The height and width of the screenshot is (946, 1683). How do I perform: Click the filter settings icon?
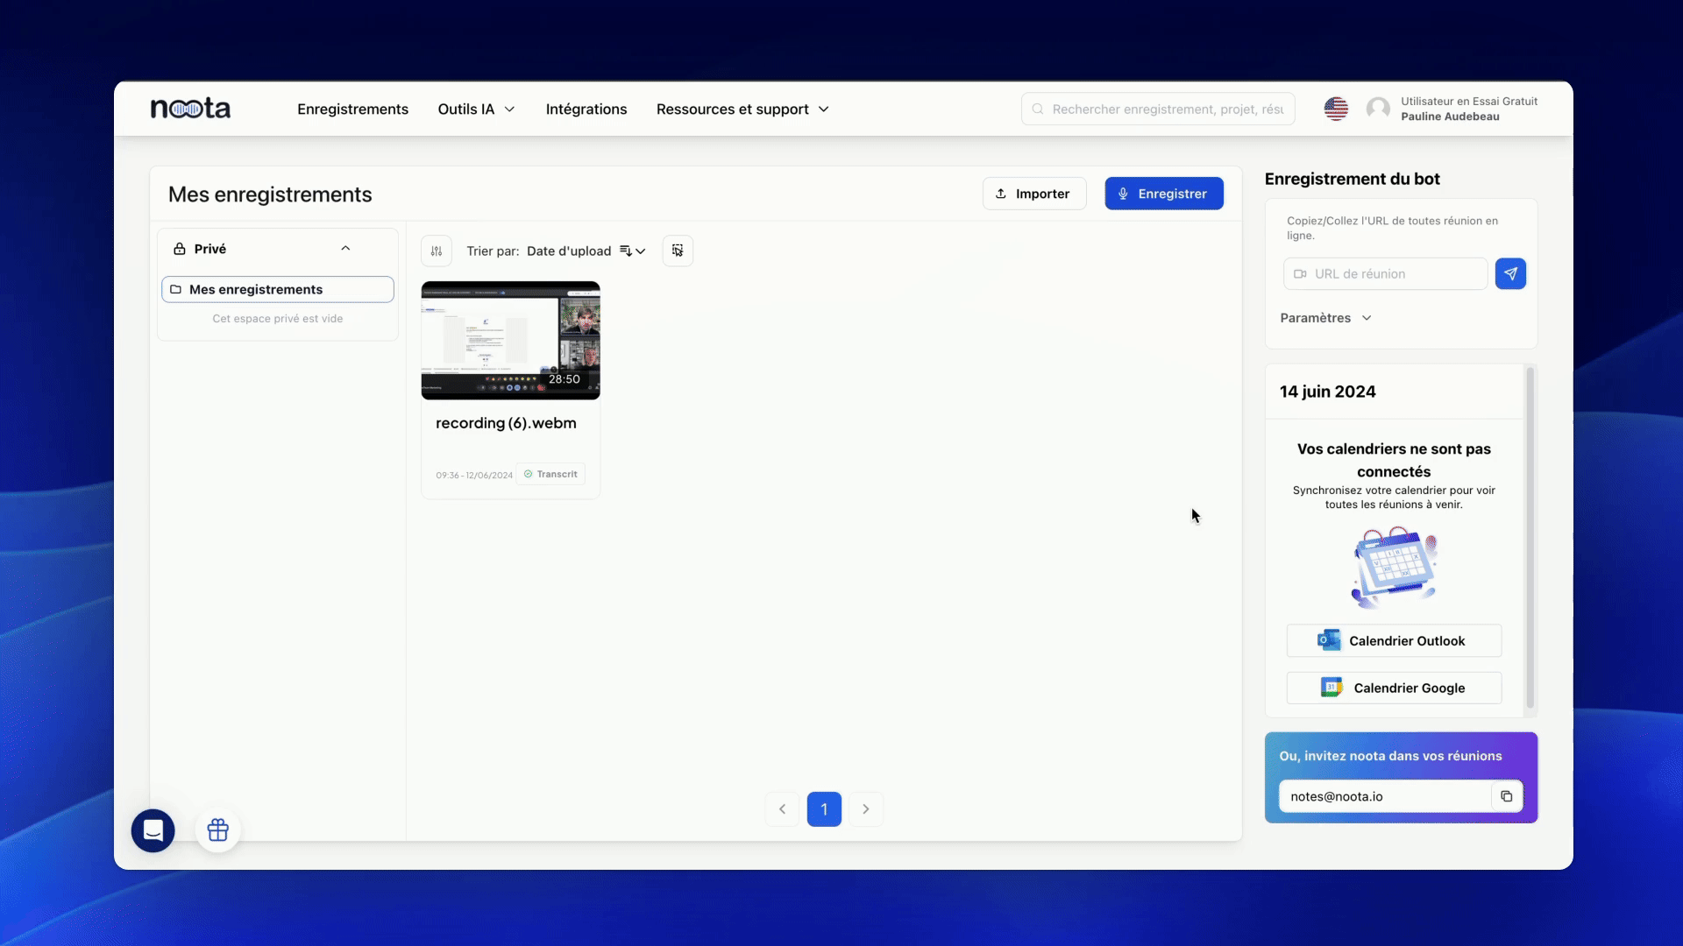coord(436,251)
